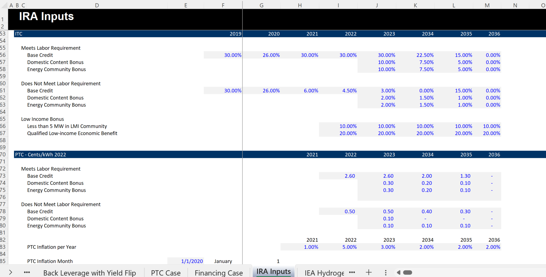This screenshot has height=277, width=546.
Task: Open the Financing Case sheet
Action: (x=218, y=272)
